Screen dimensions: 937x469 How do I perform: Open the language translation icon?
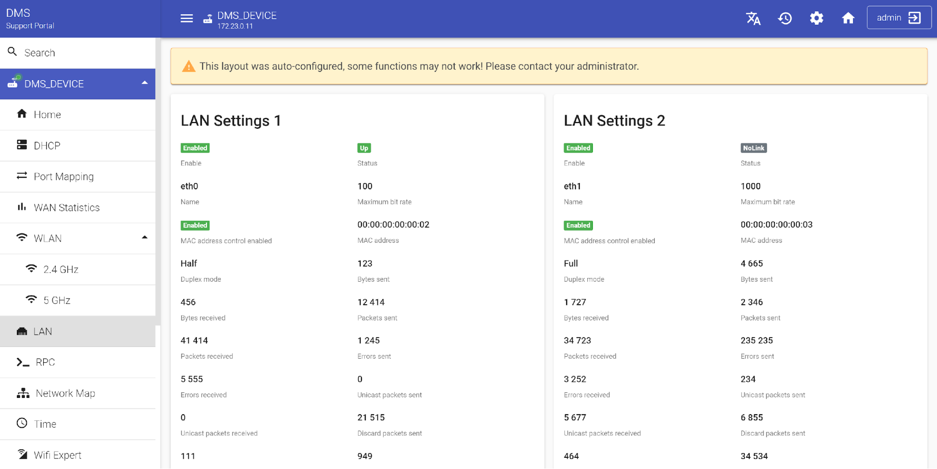(753, 18)
